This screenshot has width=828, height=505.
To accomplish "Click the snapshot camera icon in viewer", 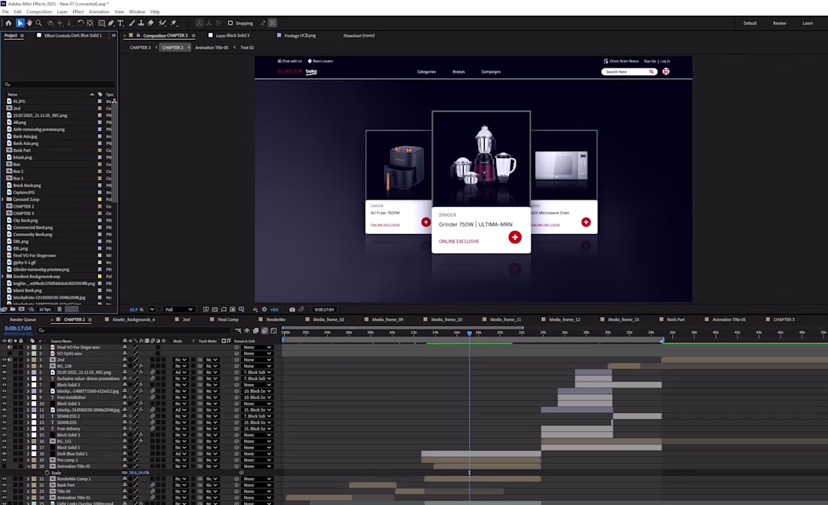I will [292, 309].
